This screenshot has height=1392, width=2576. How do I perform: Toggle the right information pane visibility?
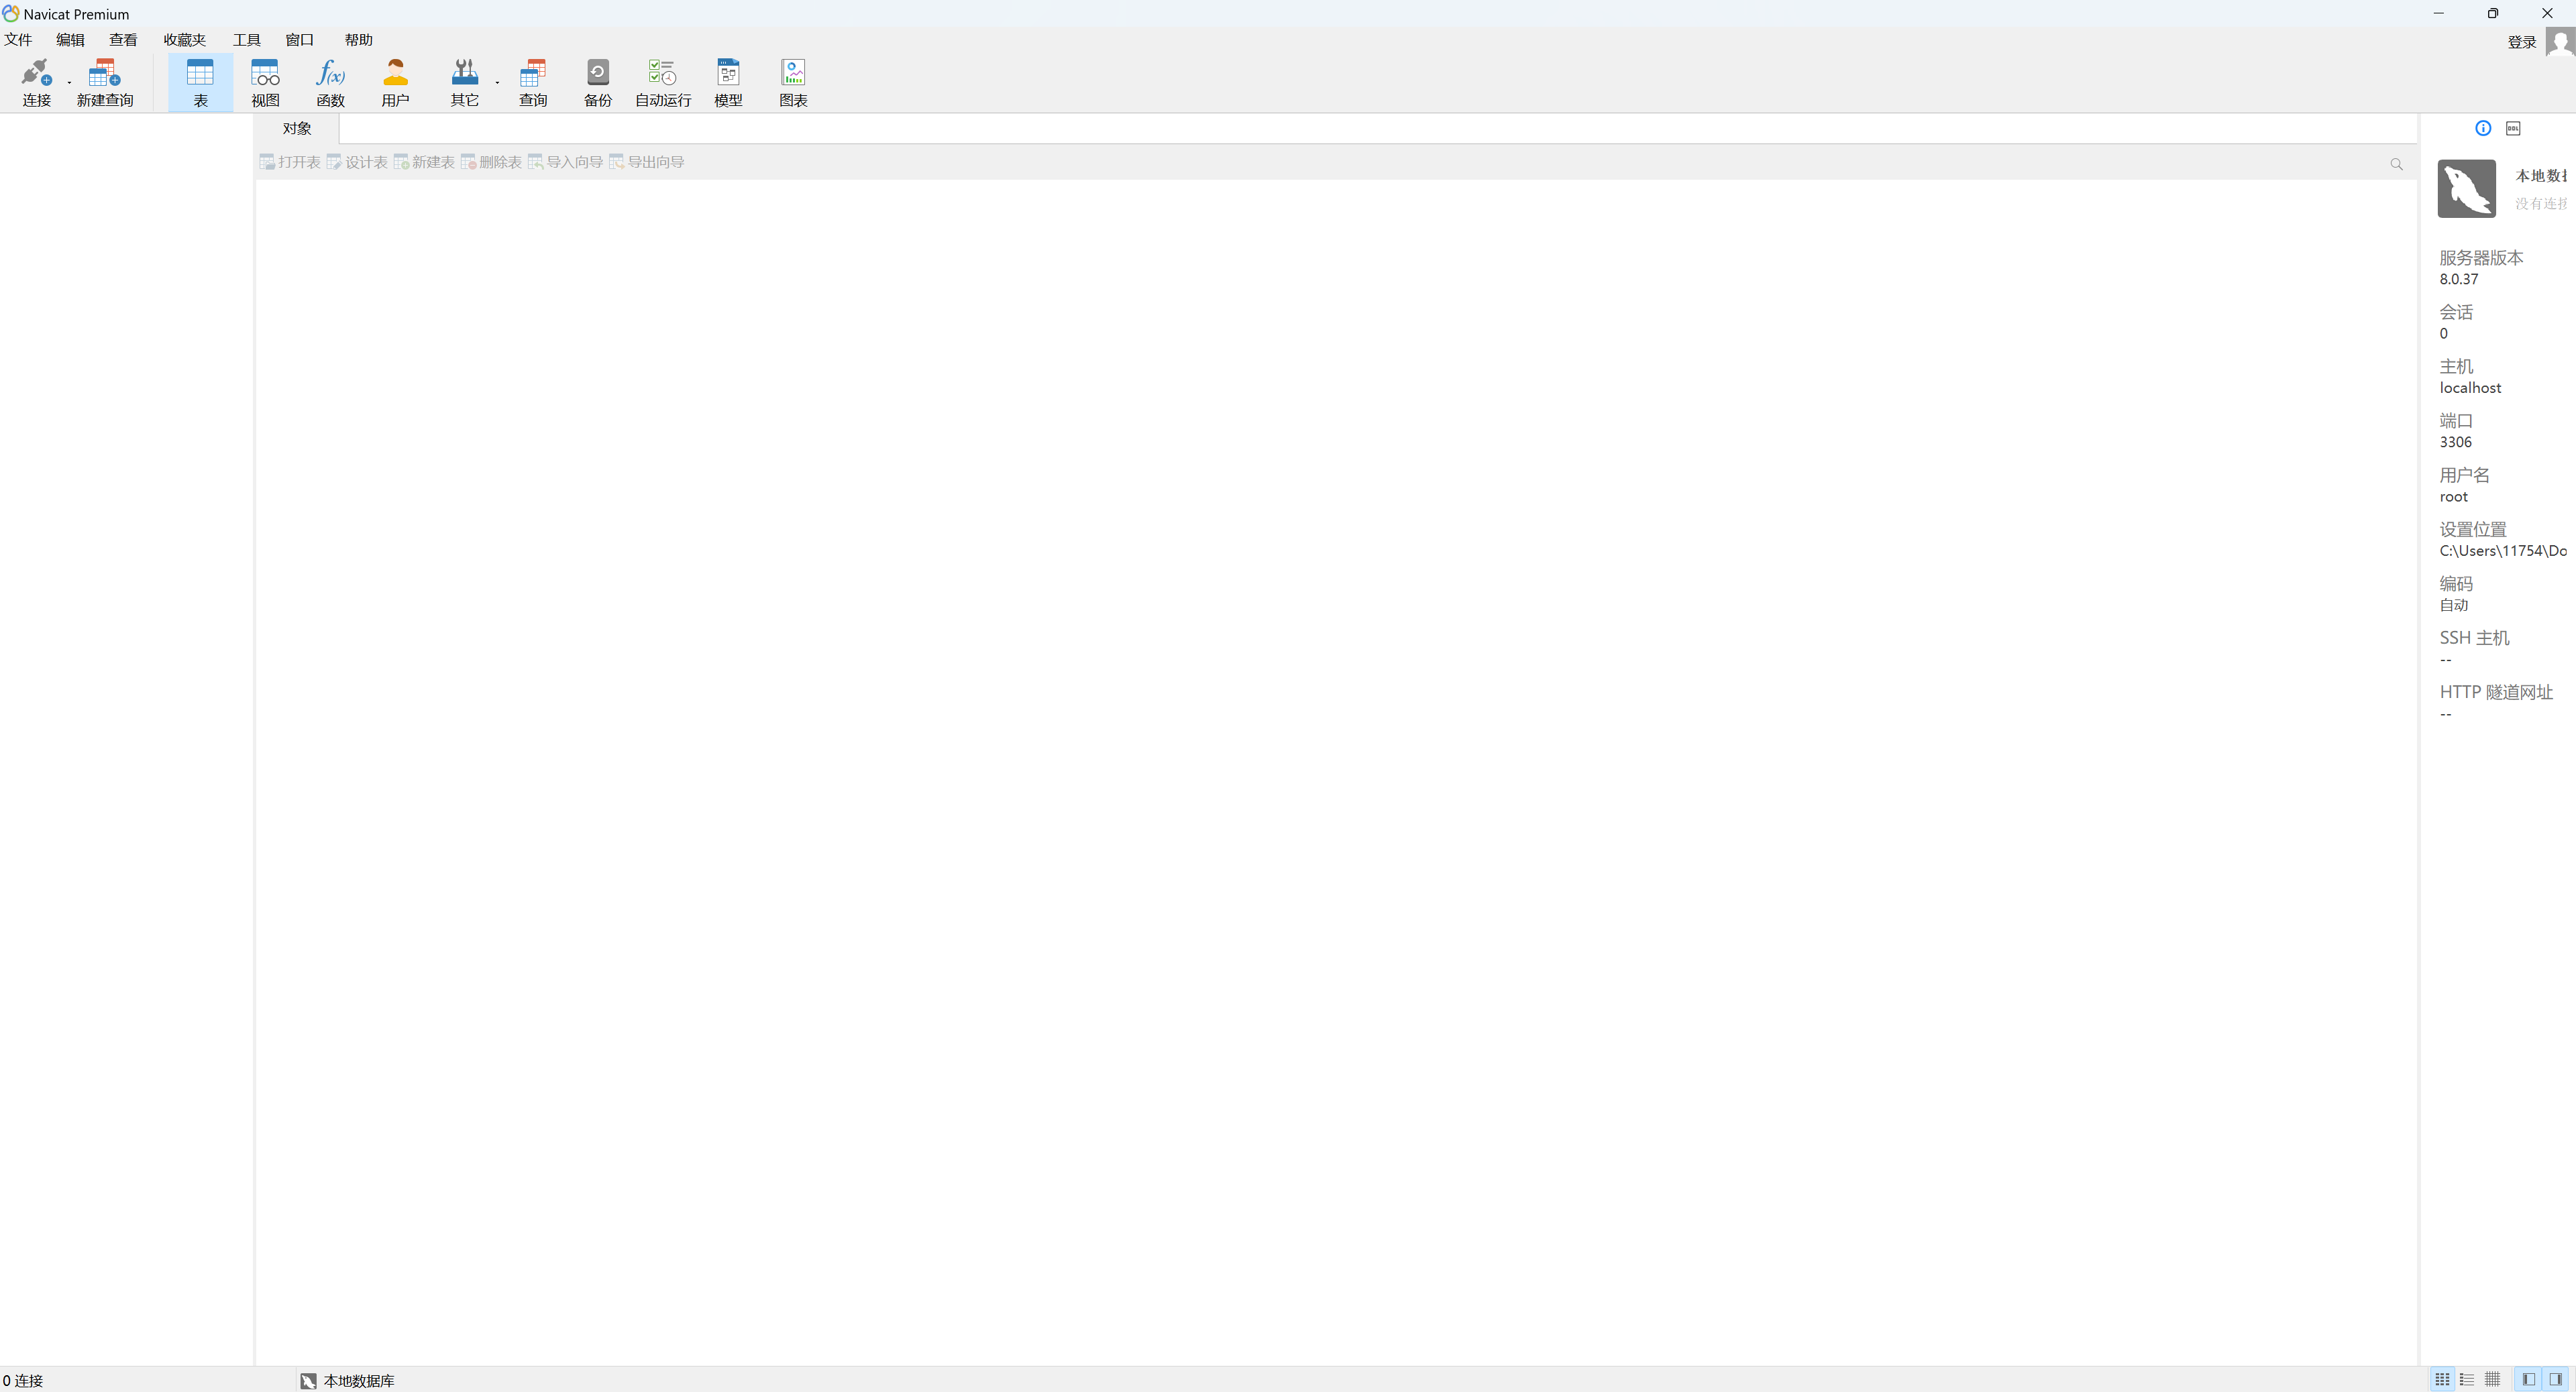click(2555, 1379)
